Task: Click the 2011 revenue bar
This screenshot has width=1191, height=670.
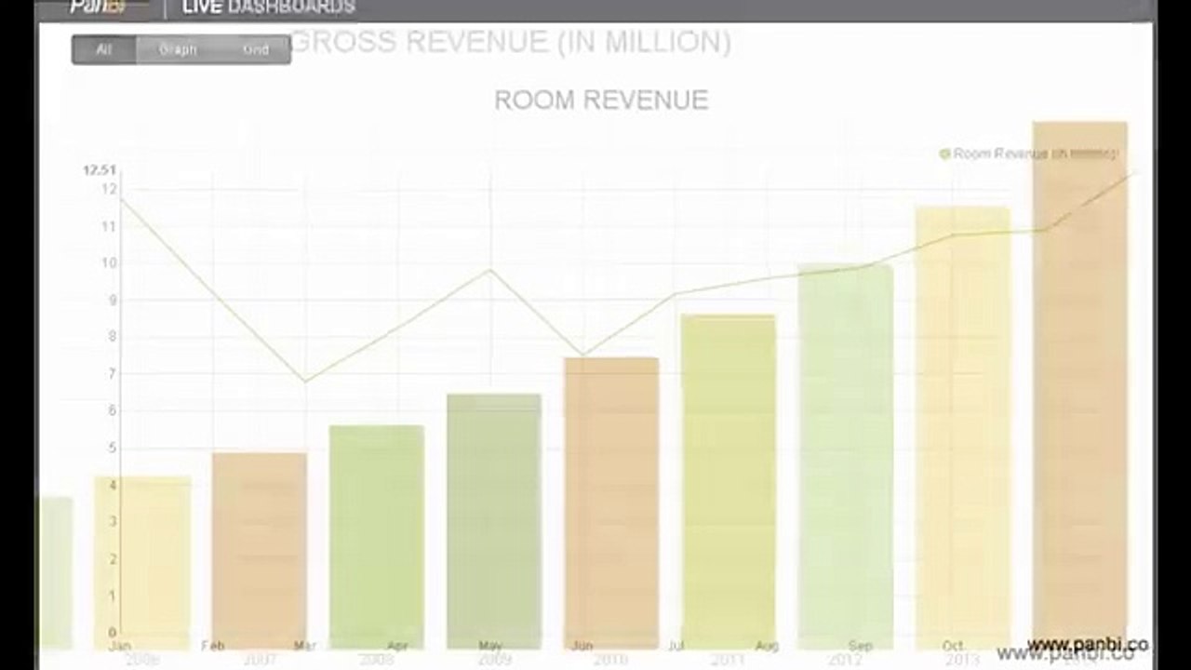Action: click(x=729, y=481)
